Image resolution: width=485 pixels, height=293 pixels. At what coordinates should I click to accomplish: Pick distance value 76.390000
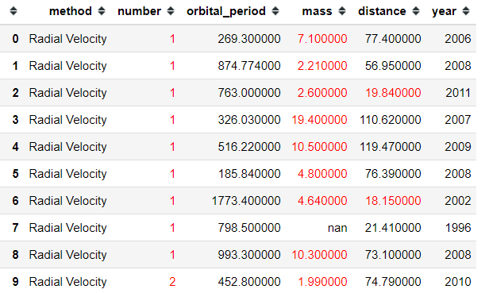point(393,174)
